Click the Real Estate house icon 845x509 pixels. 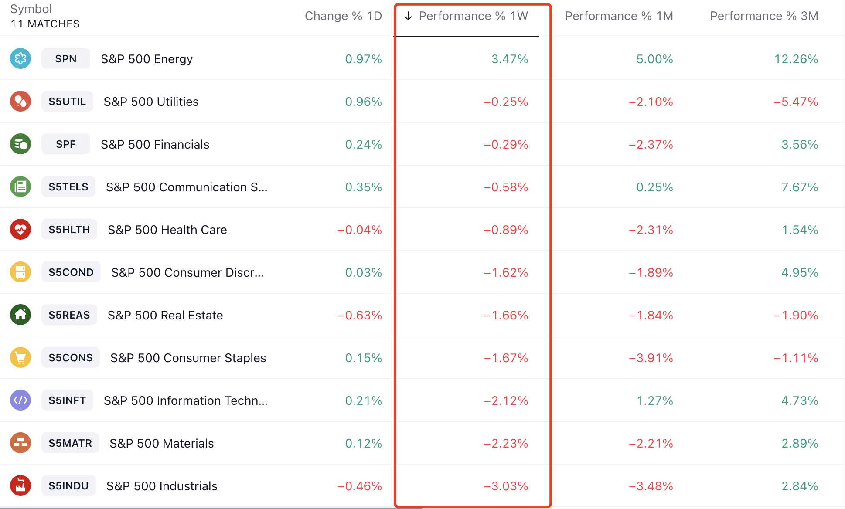click(20, 315)
